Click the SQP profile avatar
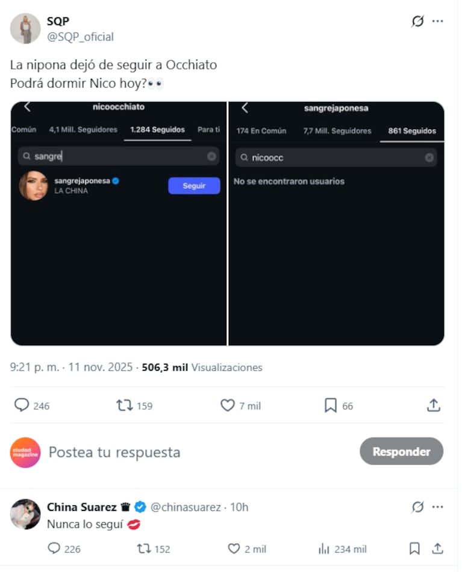The height and width of the screenshot is (572, 462). pyautogui.click(x=25, y=28)
